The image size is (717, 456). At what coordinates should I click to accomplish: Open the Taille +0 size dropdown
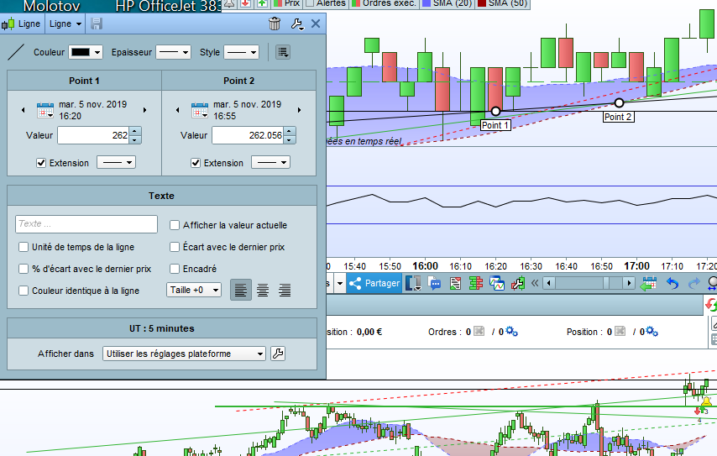pos(194,291)
